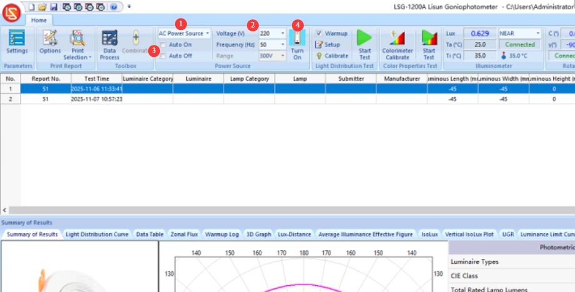Expand the Print Selection dropdown arrow
Screen dimensions: 575x292
point(90,58)
